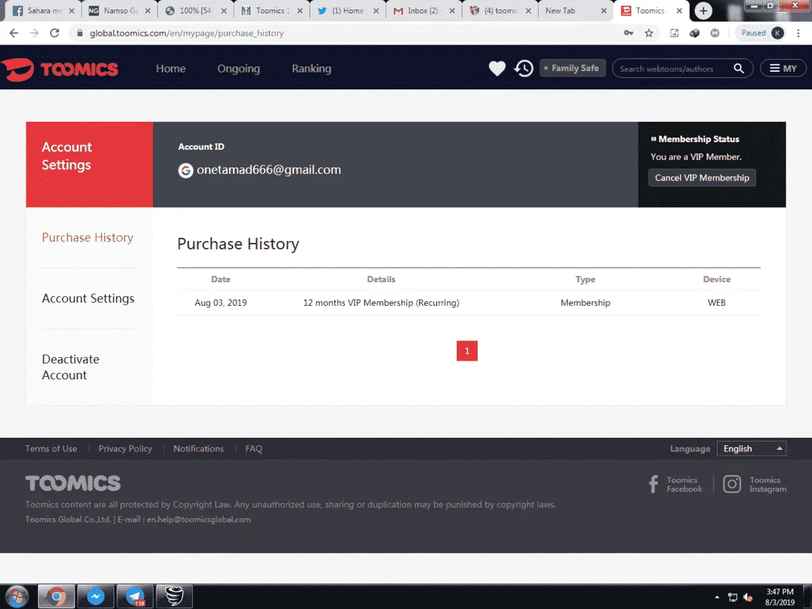Click the saved password key icon
Screen dimensions: 812x609
[x=629, y=32]
